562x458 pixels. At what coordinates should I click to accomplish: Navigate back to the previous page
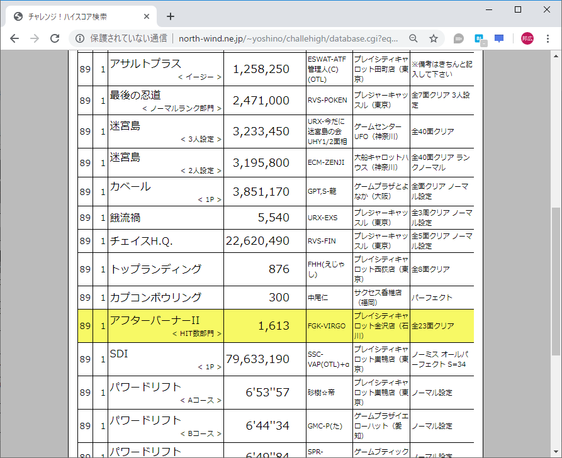14,38
